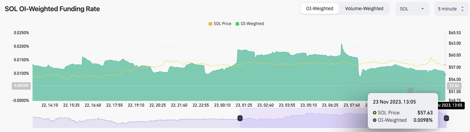The width and height of the screenshot is (470, 132).
Task: Click the 0.0100% y-axis label
Action: click(21, 73)
